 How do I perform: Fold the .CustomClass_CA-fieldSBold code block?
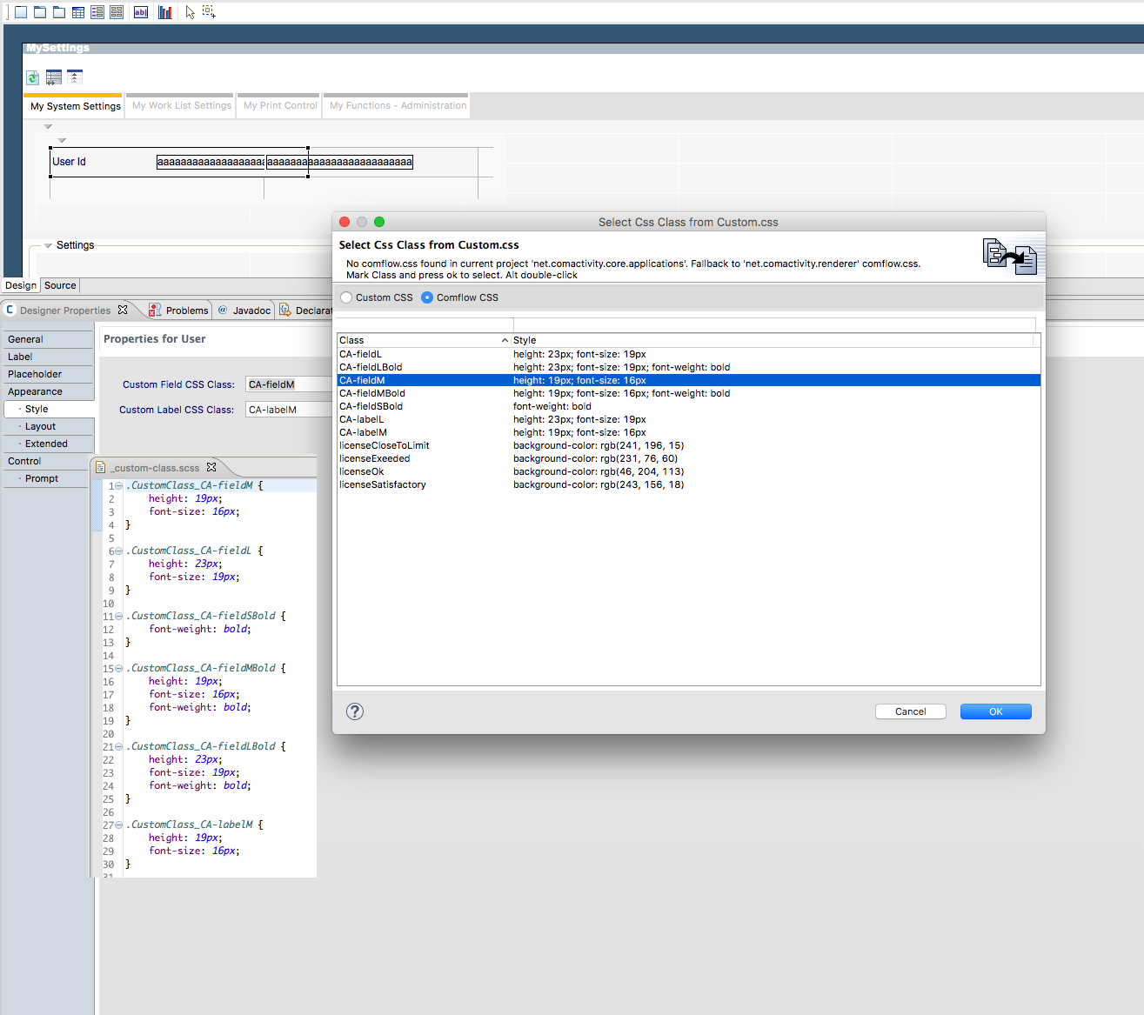(x=119, y=616)
